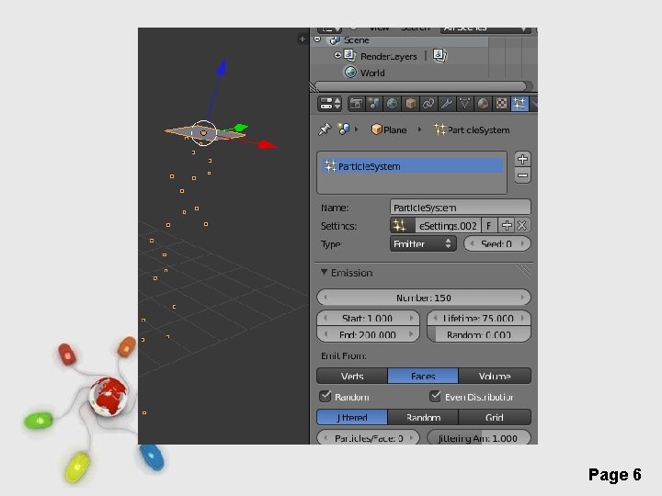662x496 pixels.
Task: Open the properties editor type selector
Action: coord(330,104)
